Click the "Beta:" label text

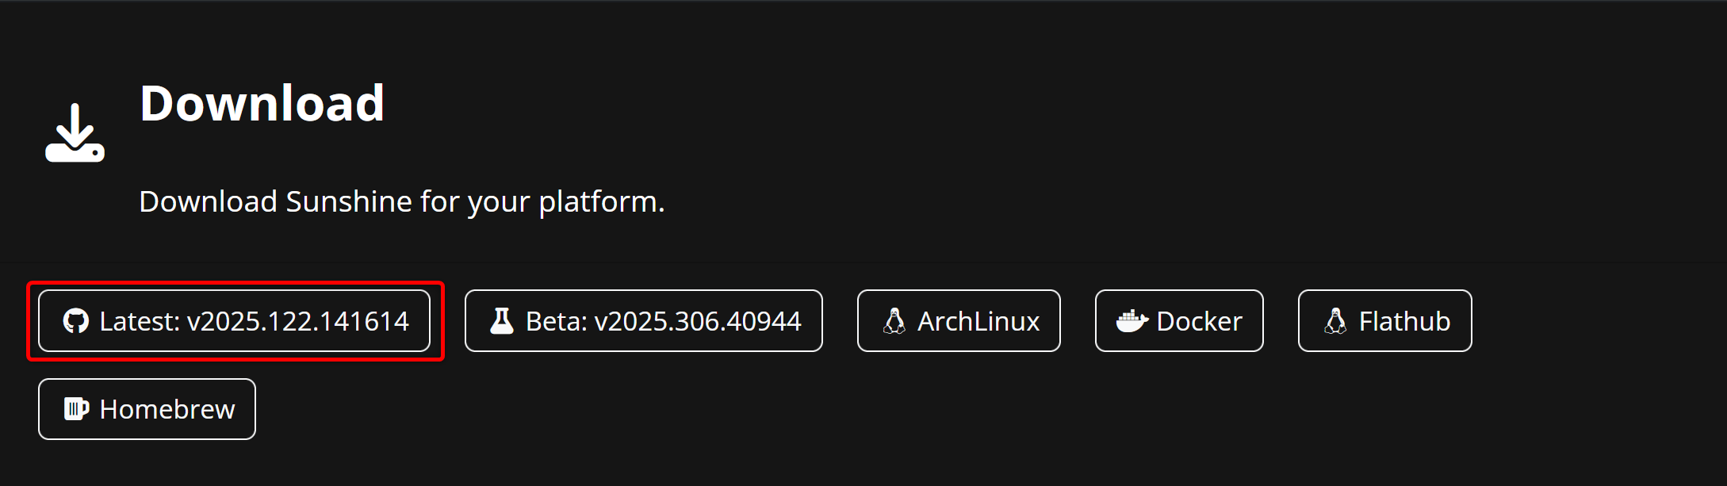556,321
